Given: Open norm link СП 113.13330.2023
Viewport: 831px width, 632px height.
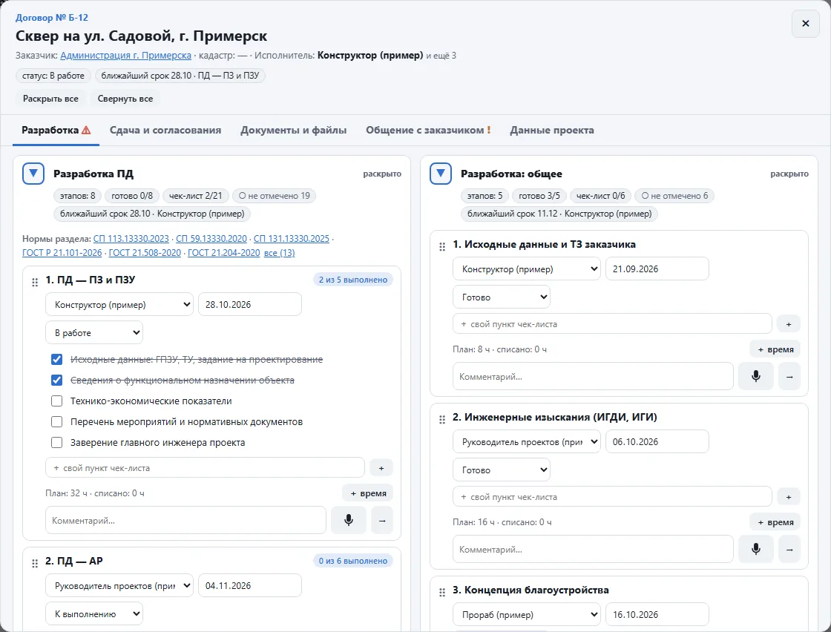Looking at the screenshot, I should pos(131,238).
